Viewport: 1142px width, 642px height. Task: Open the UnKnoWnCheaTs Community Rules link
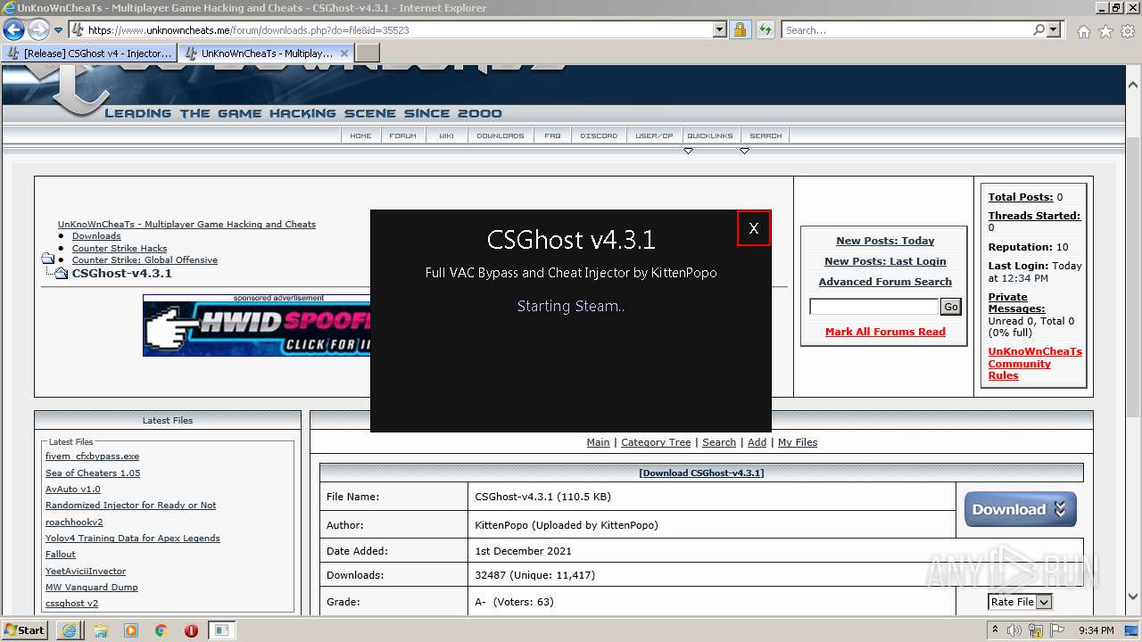(x=1035, y=364)
